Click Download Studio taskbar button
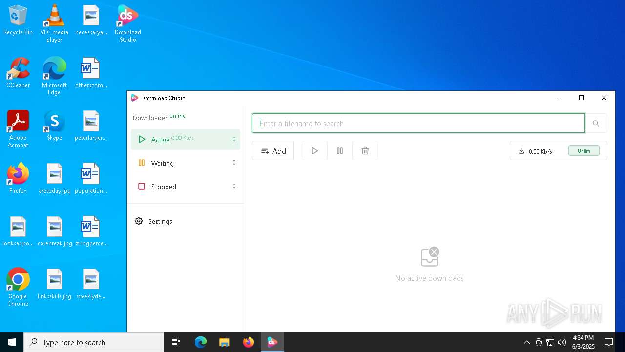 coord(272,342)
